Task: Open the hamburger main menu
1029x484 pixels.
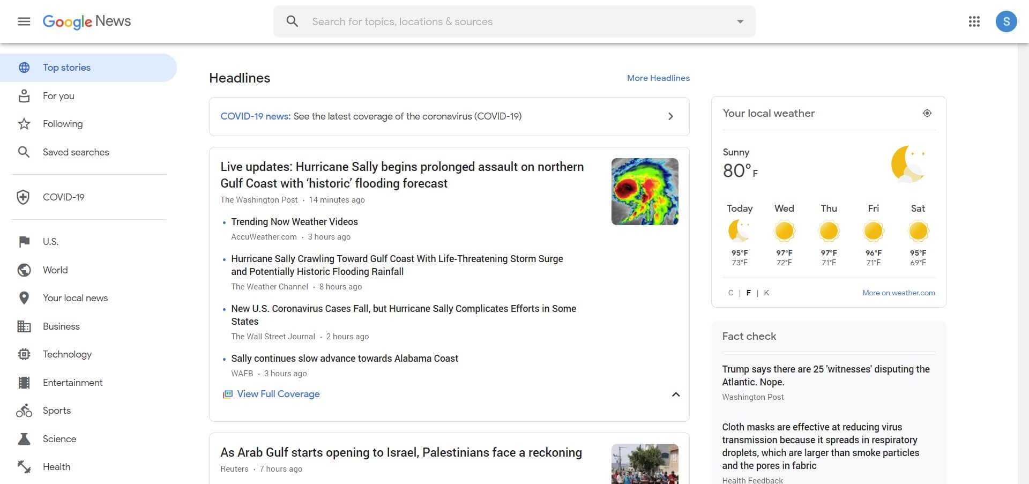Action: pos(24,21)
